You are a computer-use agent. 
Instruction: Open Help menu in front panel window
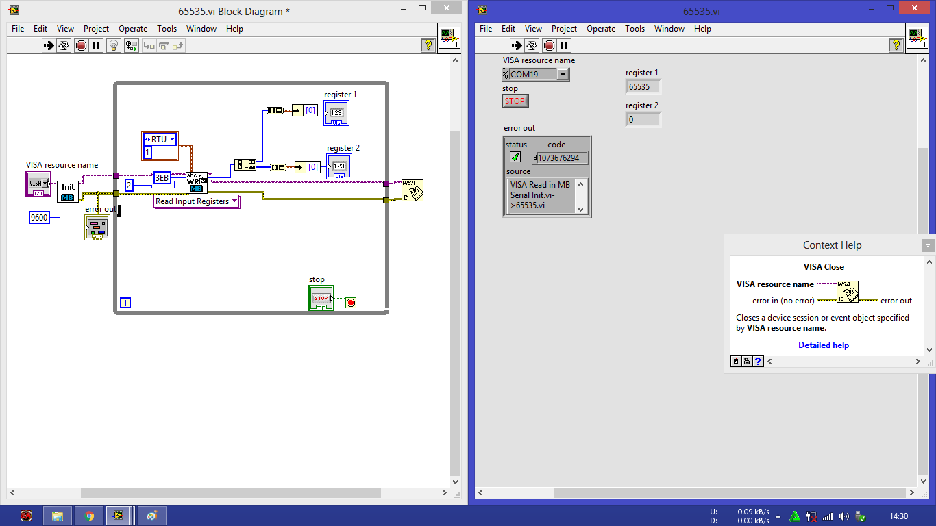702,29
